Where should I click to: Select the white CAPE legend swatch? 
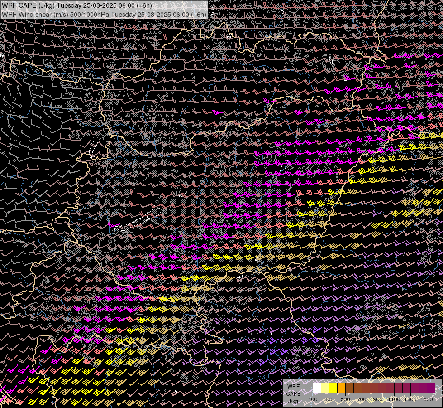coord(317,388)
